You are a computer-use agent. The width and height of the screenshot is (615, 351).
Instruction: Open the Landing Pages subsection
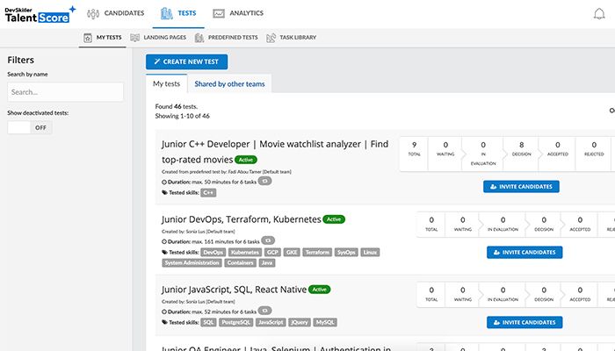(158, 38)
